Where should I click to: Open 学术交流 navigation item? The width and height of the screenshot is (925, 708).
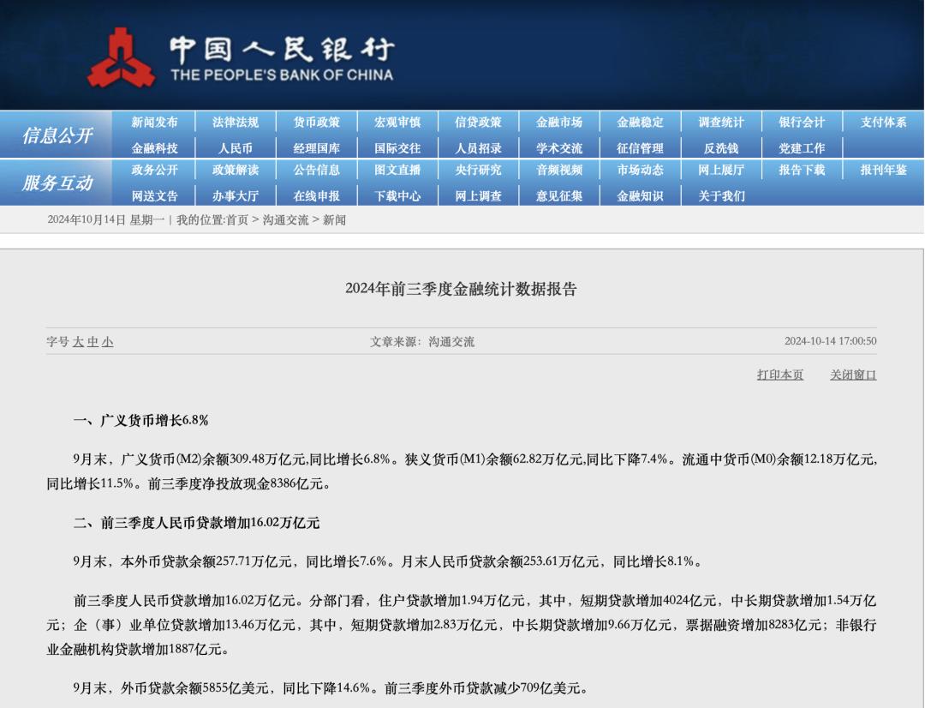[559, 148]
